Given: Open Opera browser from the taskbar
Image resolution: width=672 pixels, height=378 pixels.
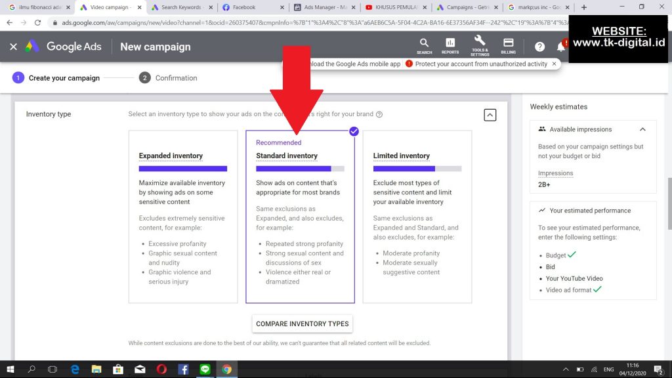Looking at the screenshot, I should 161,369.
